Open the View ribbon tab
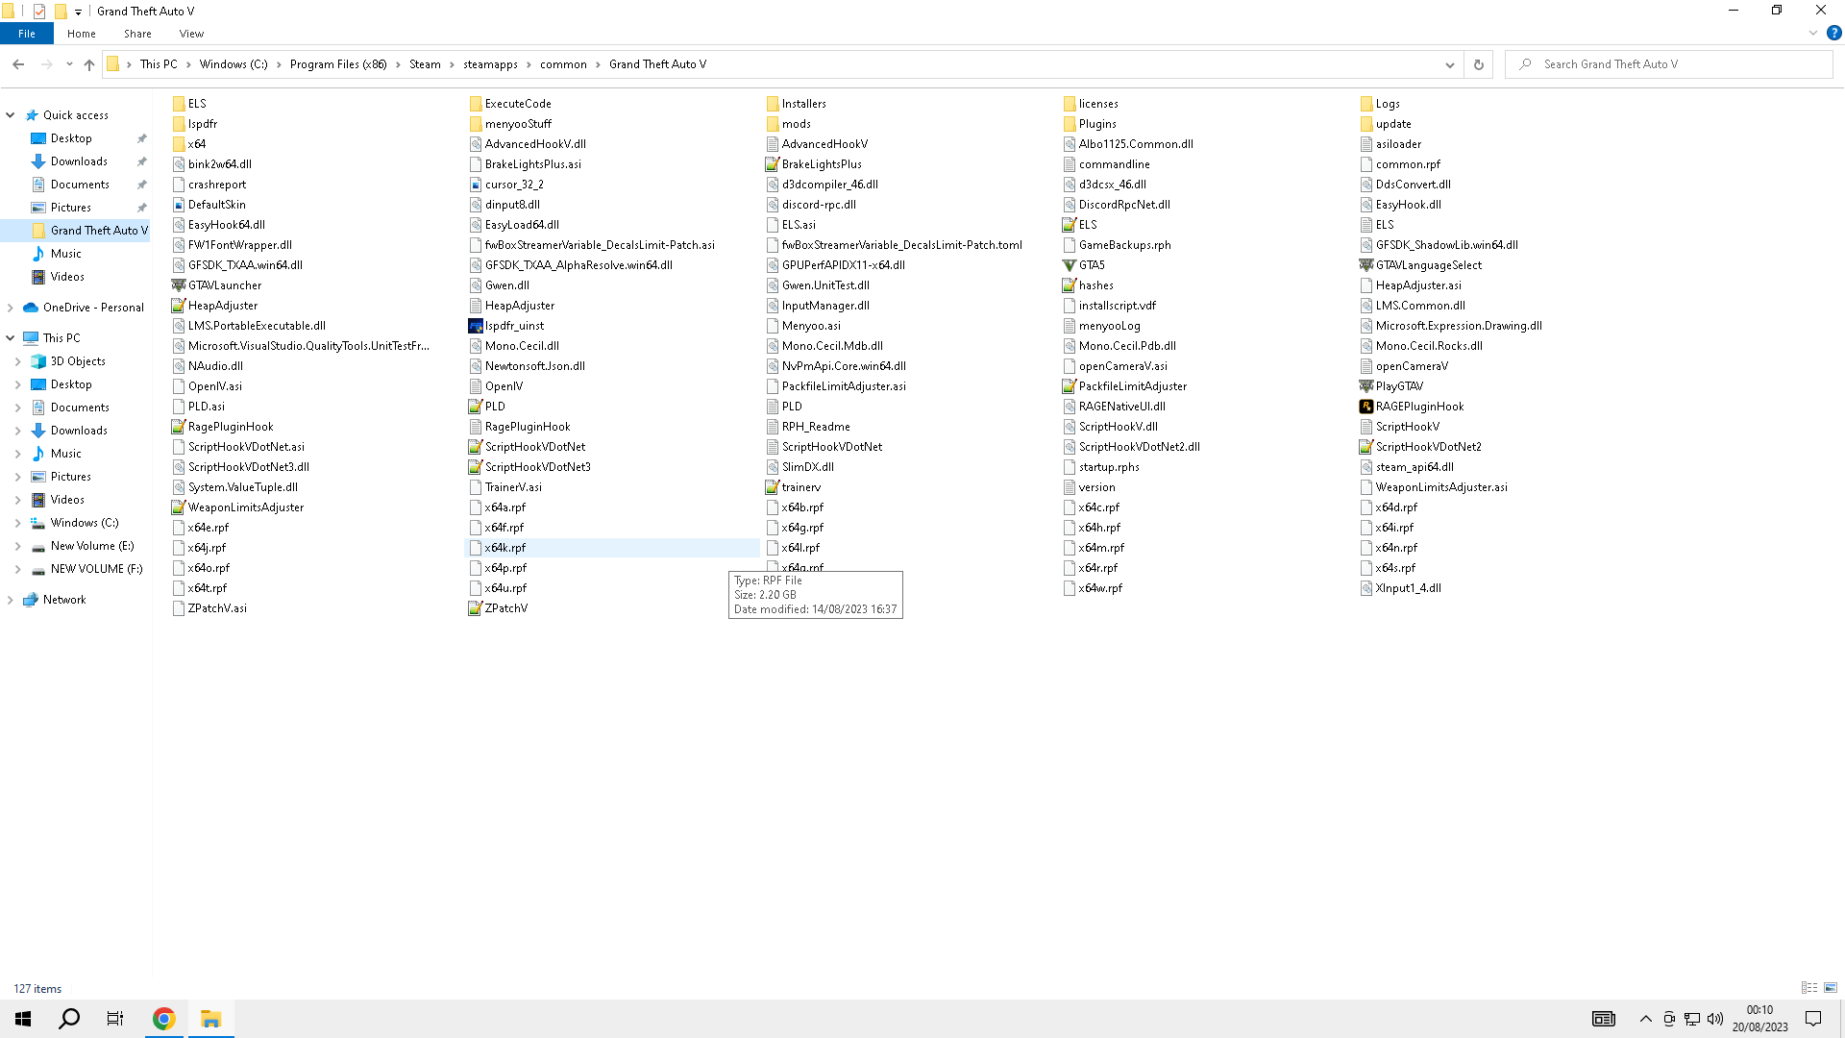Image resolution: width=1845 pixels, height=1038 pixels. point(191,34)
